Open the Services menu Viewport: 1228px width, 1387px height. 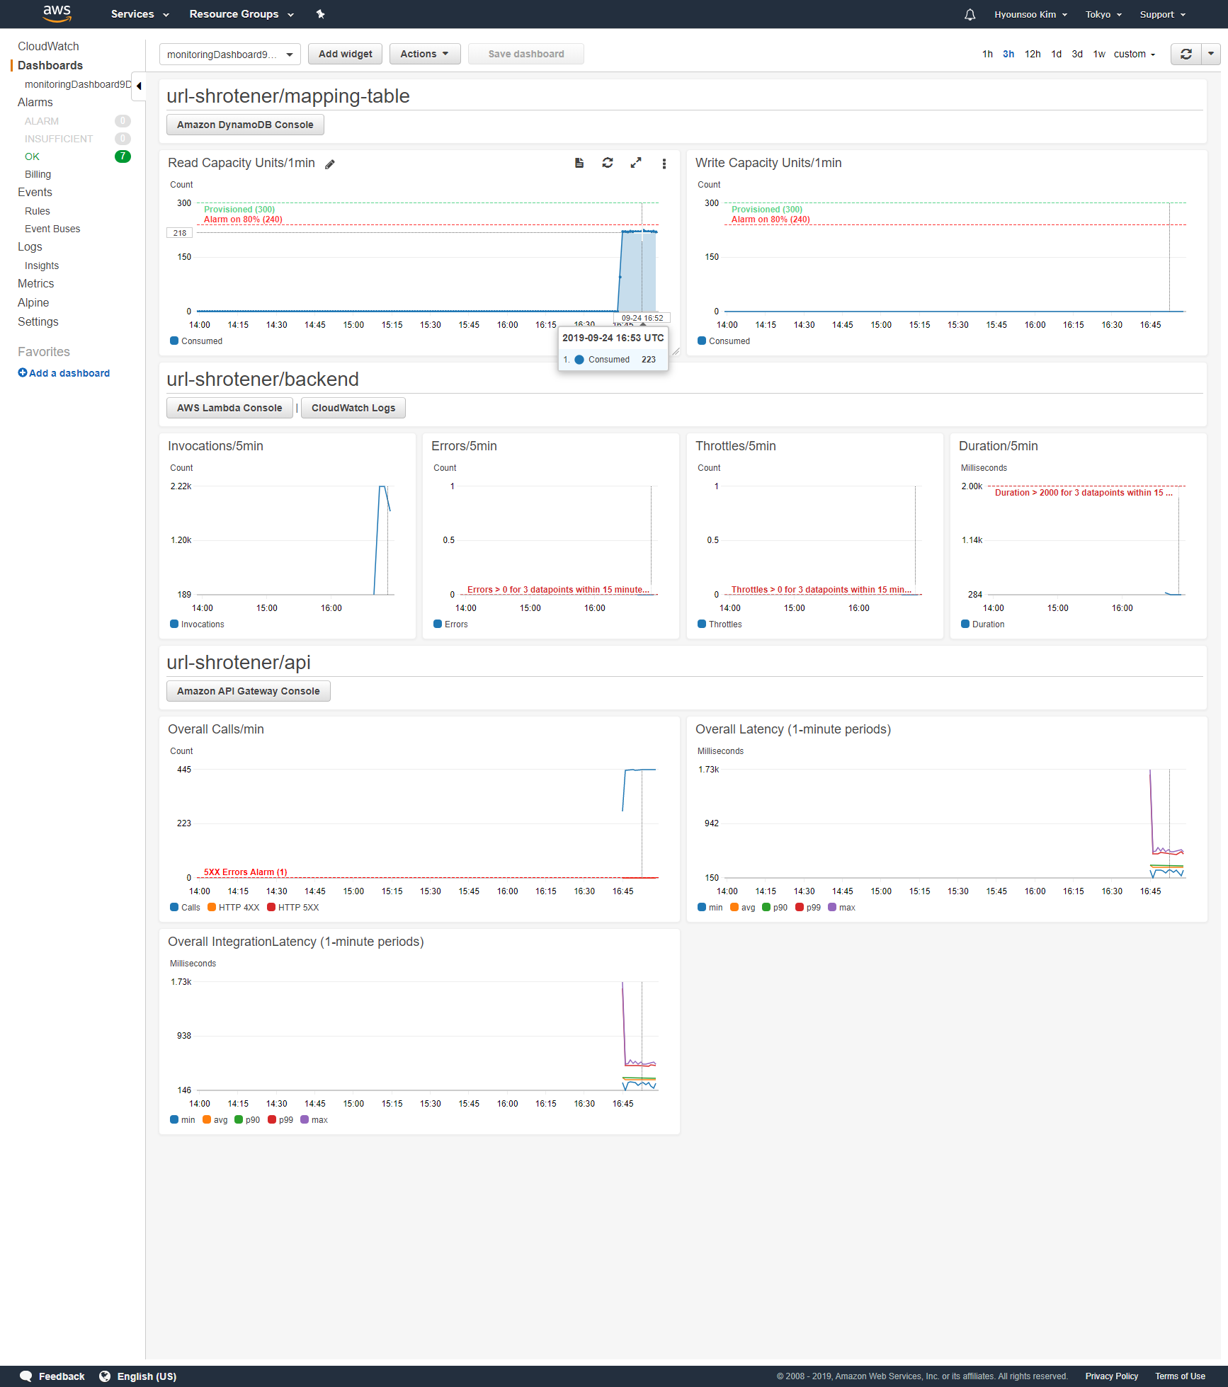(140, 14)
